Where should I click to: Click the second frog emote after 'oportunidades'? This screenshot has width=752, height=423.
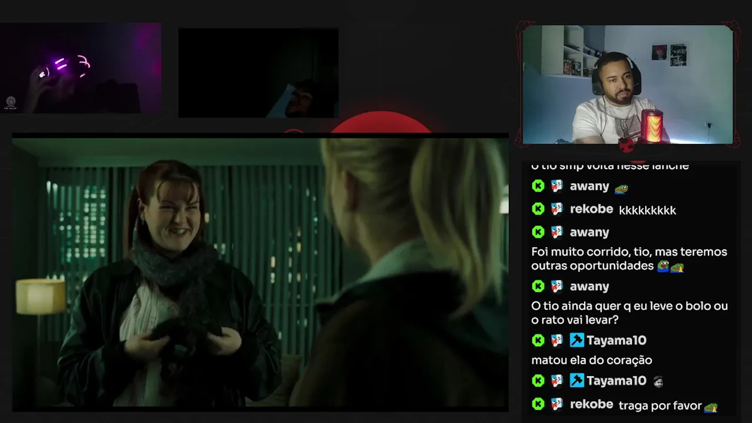point(677,267)
